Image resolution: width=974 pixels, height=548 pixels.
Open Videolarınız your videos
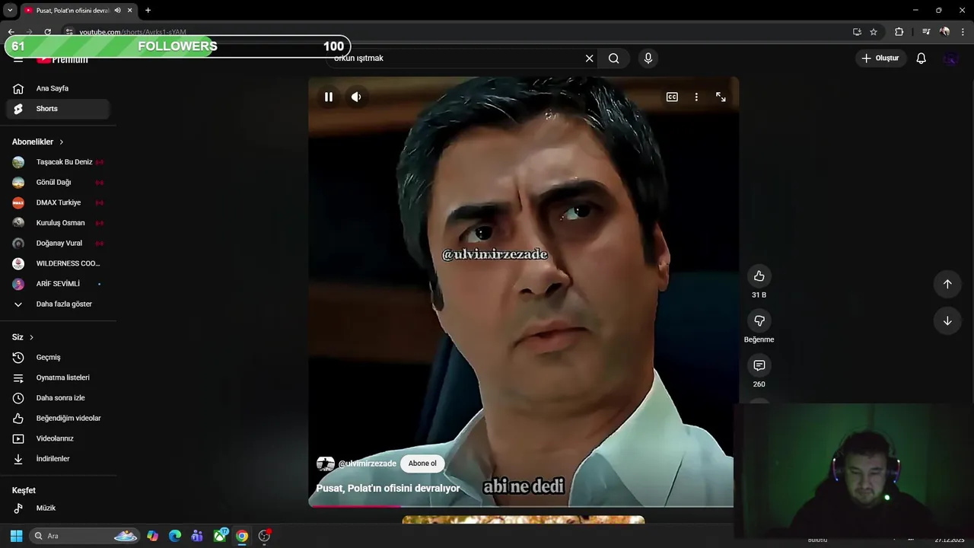coord(58,438)
